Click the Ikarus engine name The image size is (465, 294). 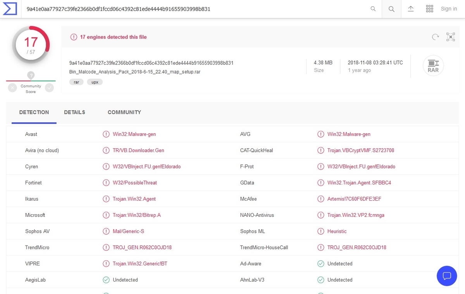[32, 199]
